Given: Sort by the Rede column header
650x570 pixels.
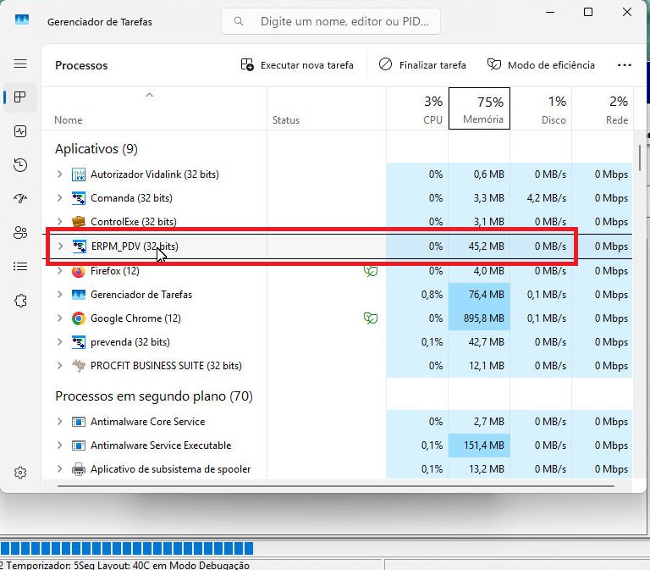Looking at the screenshot, I should pyautogui.click(x=603, y=108).
